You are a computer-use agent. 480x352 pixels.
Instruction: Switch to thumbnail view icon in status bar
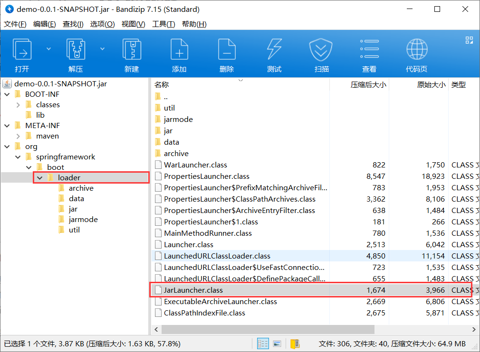277,344
